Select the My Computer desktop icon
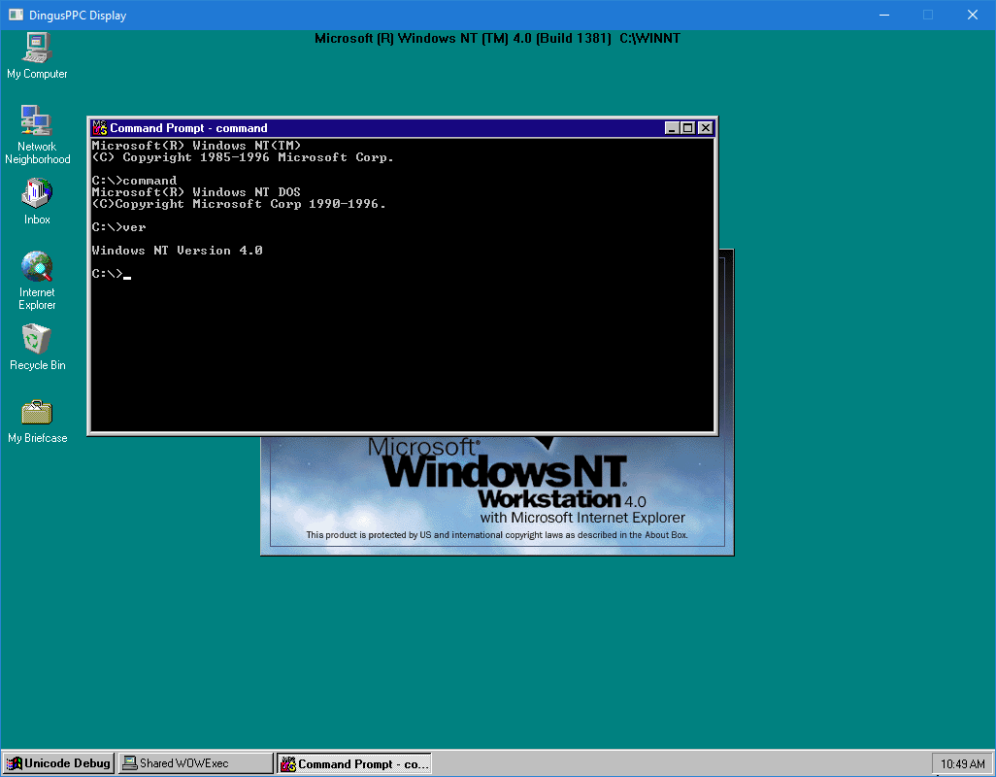This screenshot has width=996, height=777. click(x=37, y=56)
